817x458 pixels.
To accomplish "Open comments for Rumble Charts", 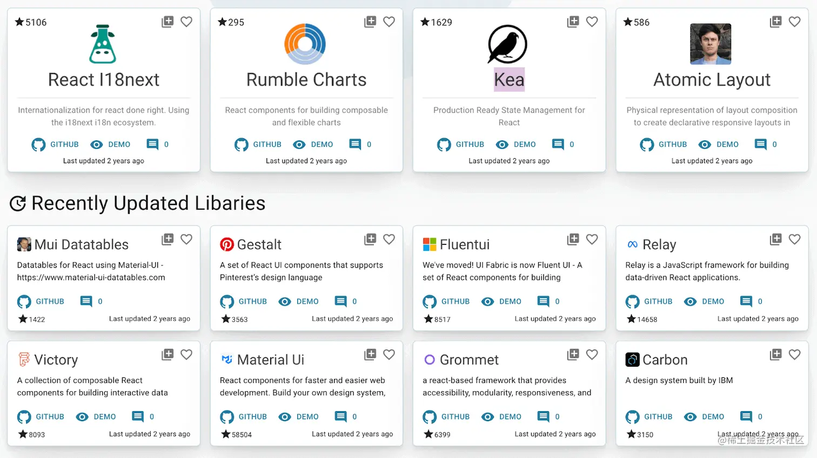I will click(360, 145).
